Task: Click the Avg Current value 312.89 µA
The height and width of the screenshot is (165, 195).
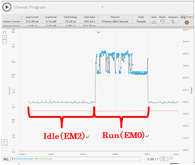Action: pos(32,22)
